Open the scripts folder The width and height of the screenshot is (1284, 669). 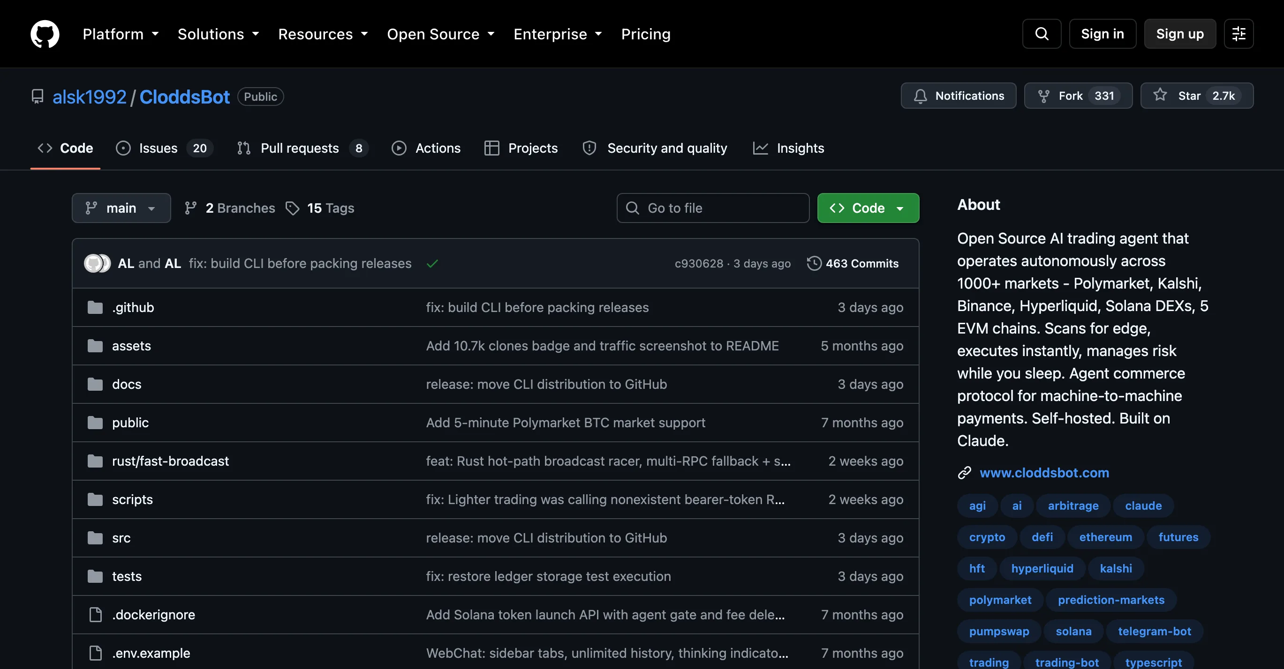coord(132,499)
